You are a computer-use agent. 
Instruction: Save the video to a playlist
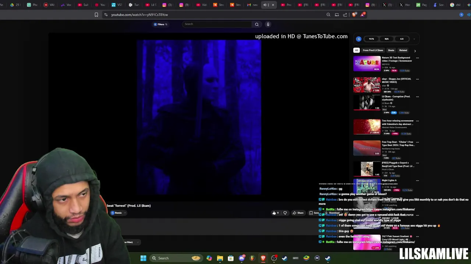click(x=314, y=213)
